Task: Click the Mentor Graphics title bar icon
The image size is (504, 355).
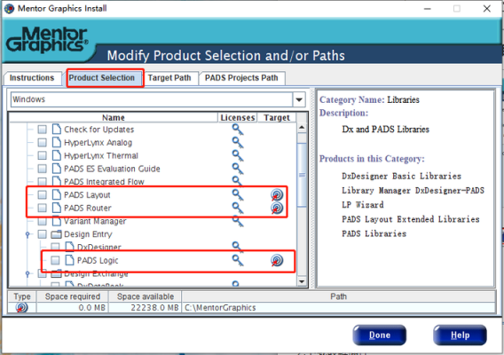Action: click(9, 8)
